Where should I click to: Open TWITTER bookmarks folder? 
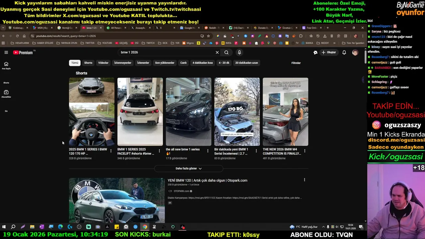tap(88, 43)
